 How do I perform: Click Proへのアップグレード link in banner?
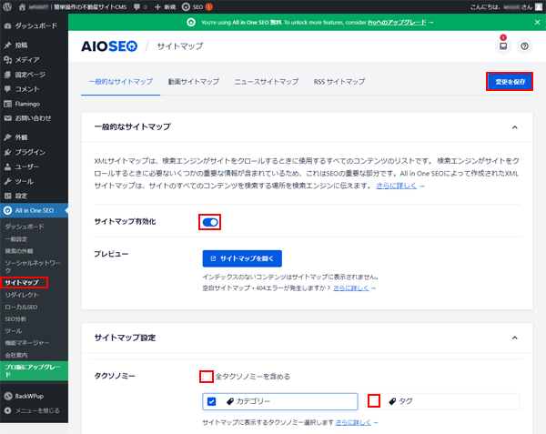397,22
